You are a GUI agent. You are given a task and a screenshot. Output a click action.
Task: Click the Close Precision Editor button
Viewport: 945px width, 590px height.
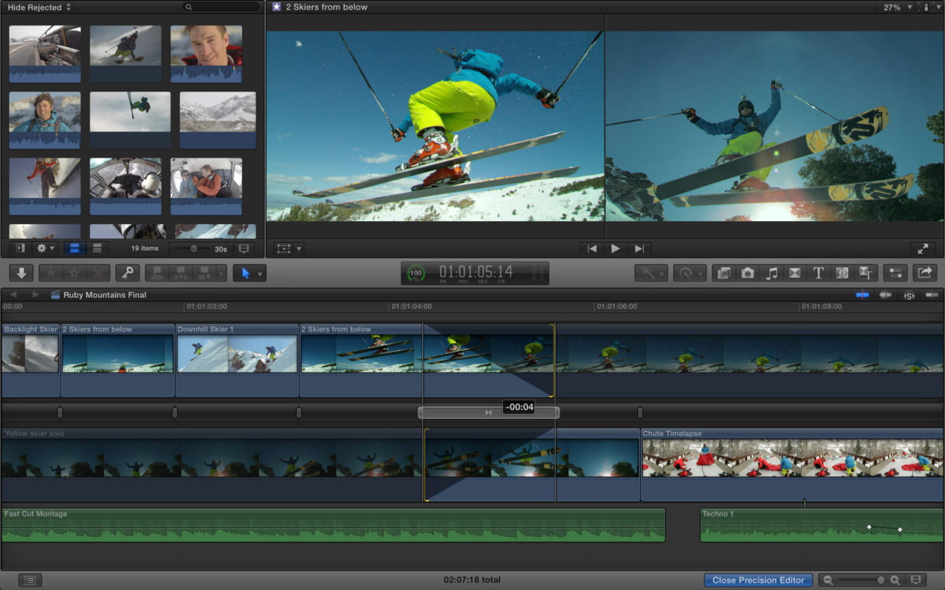(758, 580)
